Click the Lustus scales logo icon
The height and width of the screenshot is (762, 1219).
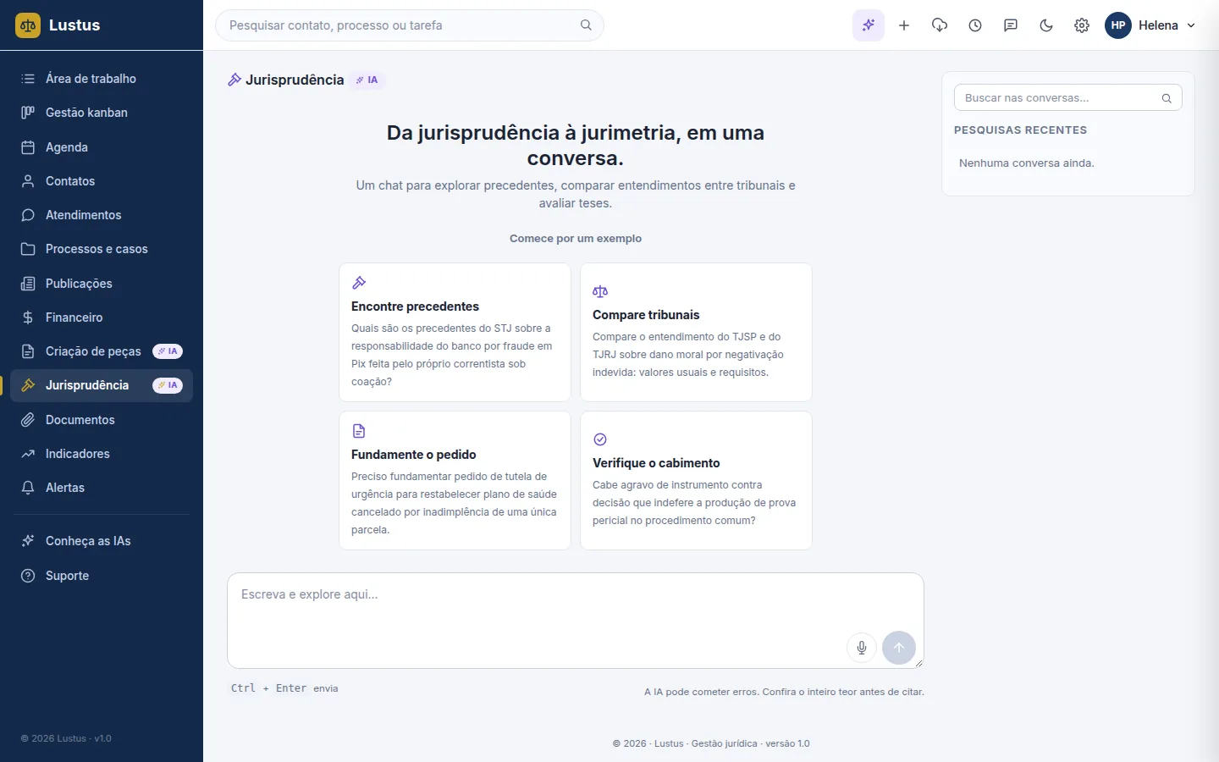click(x=28, y=25)
